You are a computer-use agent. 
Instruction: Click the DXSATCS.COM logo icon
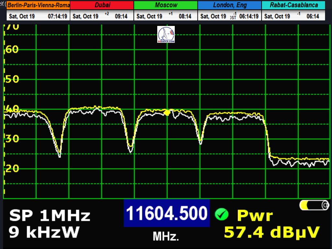pyautogui.click(x=166, y=35)
